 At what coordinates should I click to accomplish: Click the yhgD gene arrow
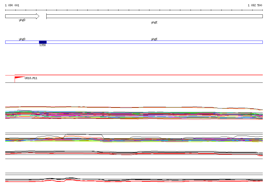[22, 16]
